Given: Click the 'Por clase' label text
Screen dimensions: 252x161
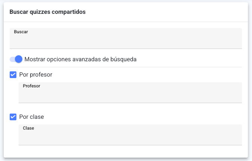Looking at the screenshot, I should (x=31, y=117).
